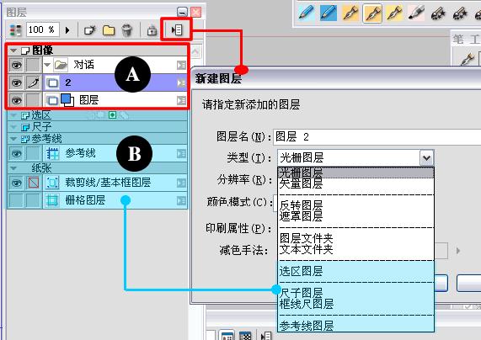Screen dimensions: 481x340
Task: Click the 图层名 text field
Action: [x=377, y=136]
